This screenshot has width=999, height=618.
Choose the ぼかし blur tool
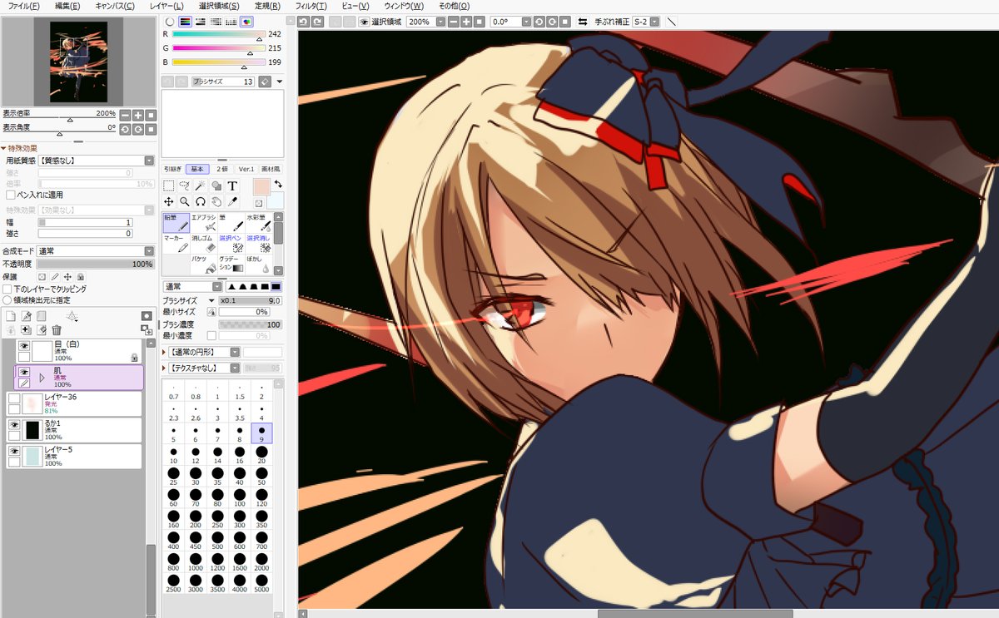[259, 265]
